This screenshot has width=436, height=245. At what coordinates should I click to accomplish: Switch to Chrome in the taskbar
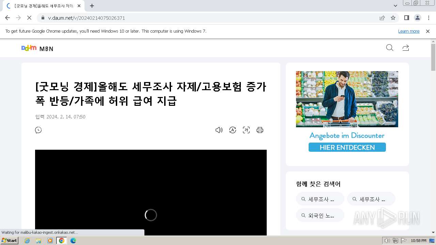[62, 241]
